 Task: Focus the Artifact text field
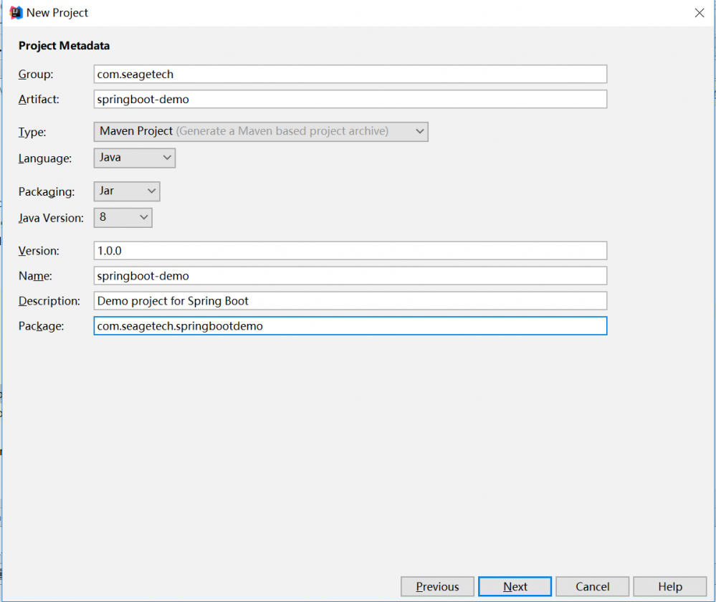click(350, 99)
